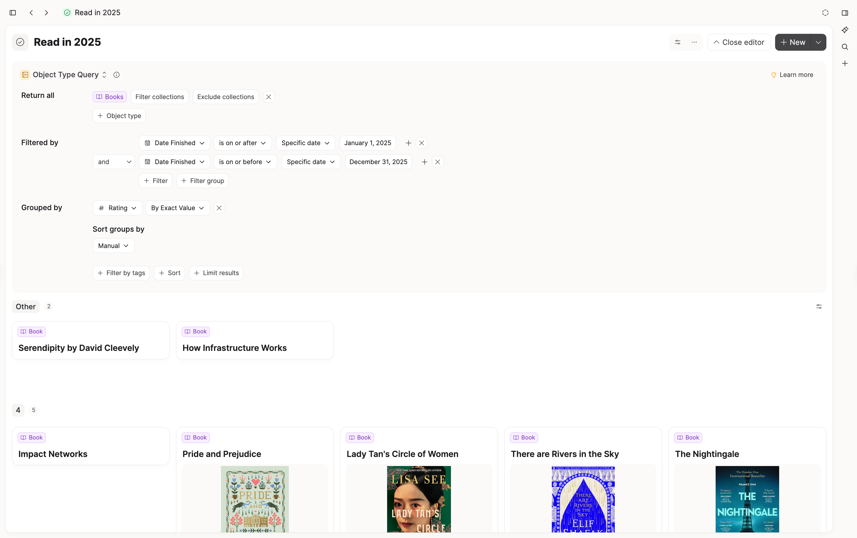This screenshot has width=857, height=538.
Task: Remove the Books object type row
Action: coord(269,97)
